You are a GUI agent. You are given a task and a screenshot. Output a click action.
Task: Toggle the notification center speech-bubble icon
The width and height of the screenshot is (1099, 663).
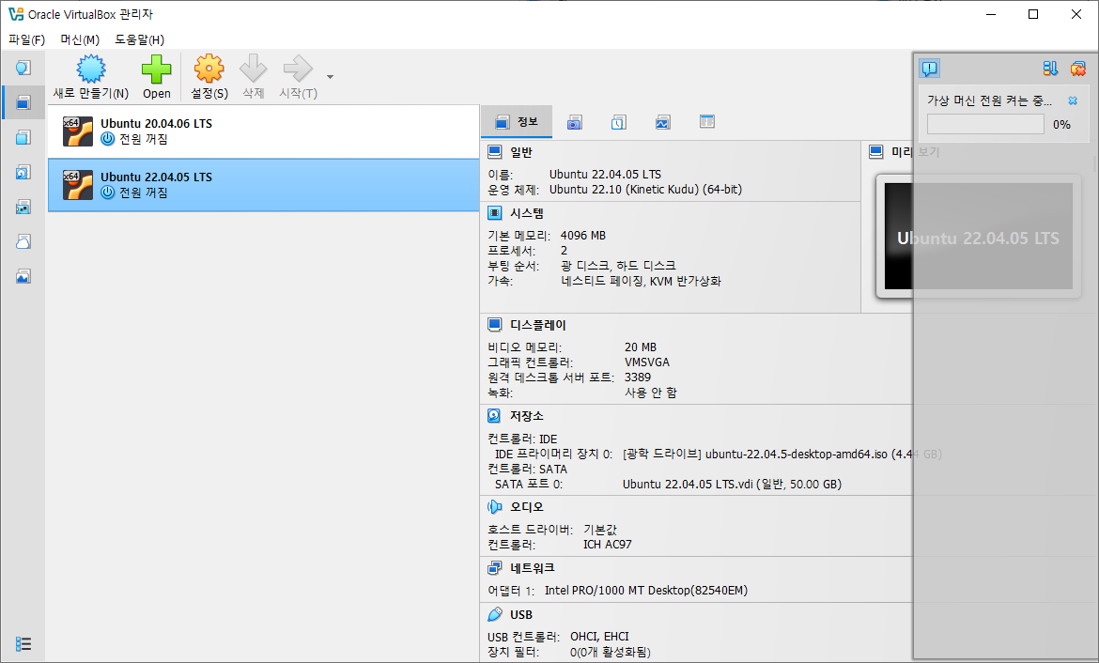[929, 68]
